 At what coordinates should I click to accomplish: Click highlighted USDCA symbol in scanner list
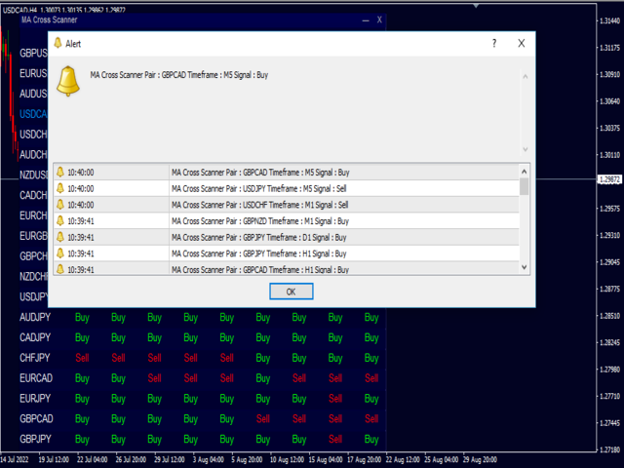[x=33, y=114]
